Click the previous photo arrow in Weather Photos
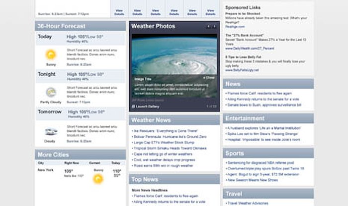Screen dimensions: 348x206 (x=208, y=26)
